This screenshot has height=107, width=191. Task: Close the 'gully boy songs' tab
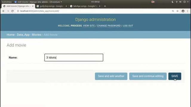tap(66, 6)
